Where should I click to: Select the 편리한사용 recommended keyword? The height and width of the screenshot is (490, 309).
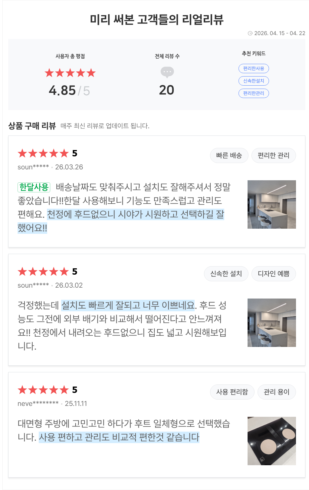point(254,68)
